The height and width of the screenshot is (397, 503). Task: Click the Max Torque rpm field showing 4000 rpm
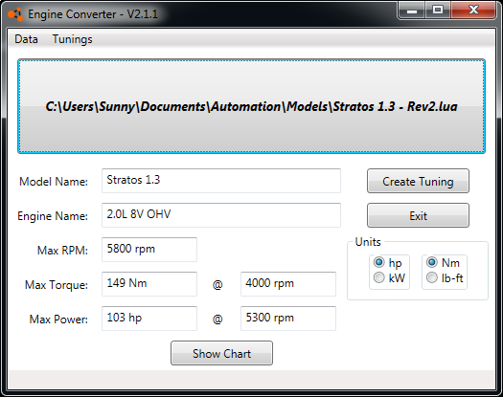click(x=288, y=284)
